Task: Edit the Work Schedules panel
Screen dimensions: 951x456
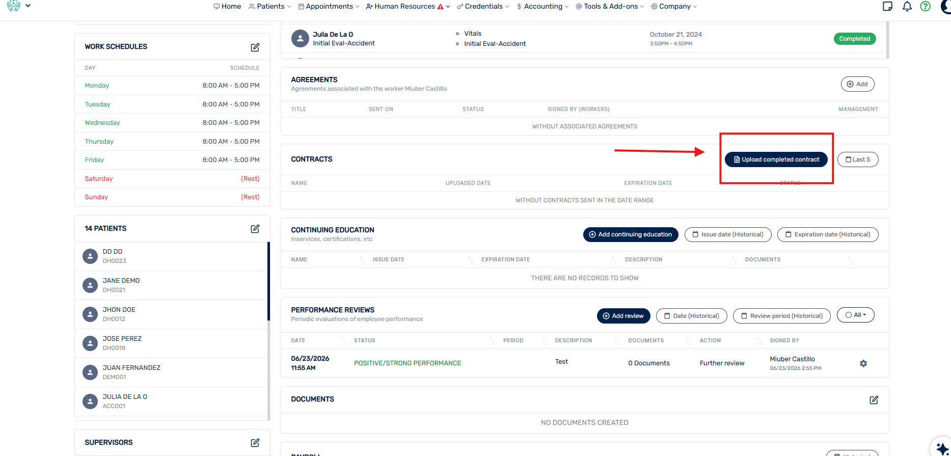Action: click(x=255, y=47)
